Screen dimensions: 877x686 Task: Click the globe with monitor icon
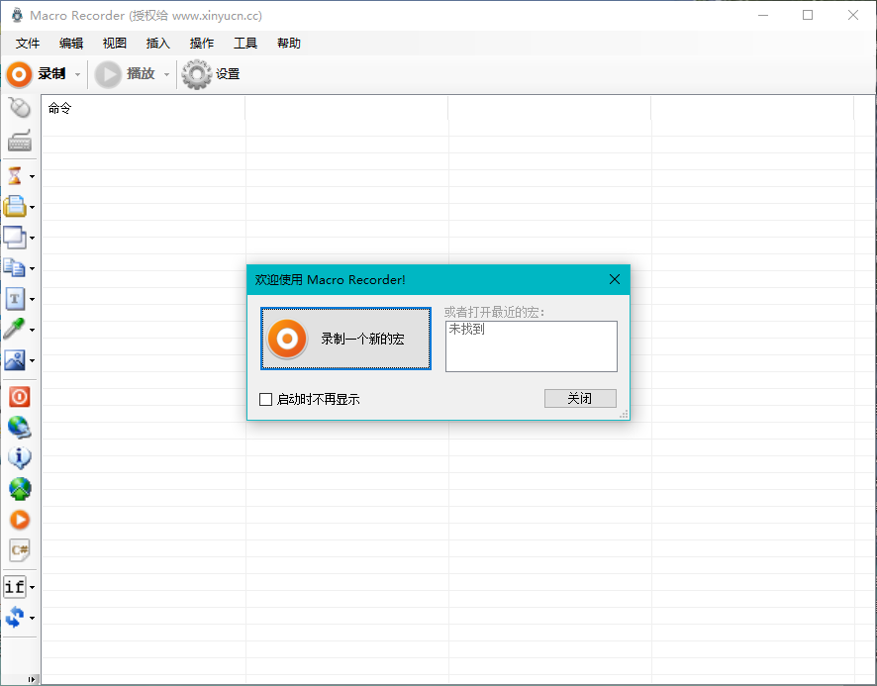[20, 427]
